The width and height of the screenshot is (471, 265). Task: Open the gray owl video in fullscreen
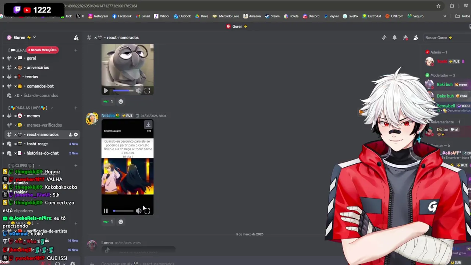pyautogui.click(x=147, y=91)
